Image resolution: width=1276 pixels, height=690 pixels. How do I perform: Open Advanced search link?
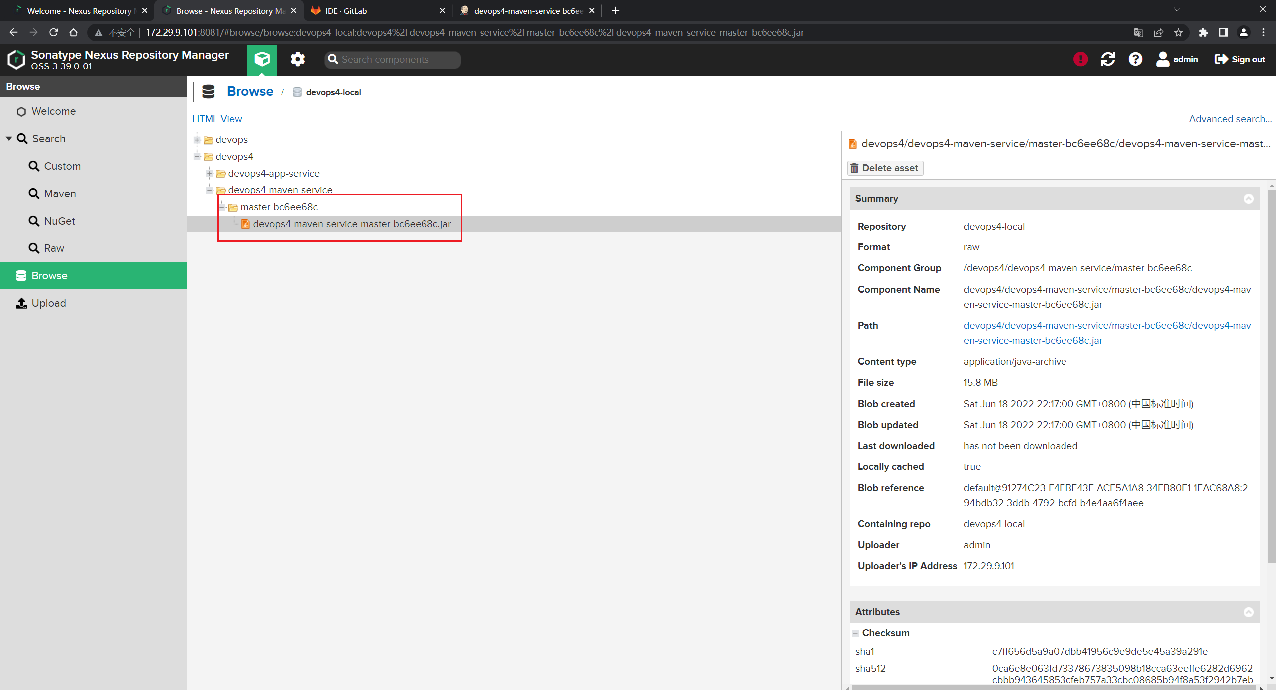1230,119
